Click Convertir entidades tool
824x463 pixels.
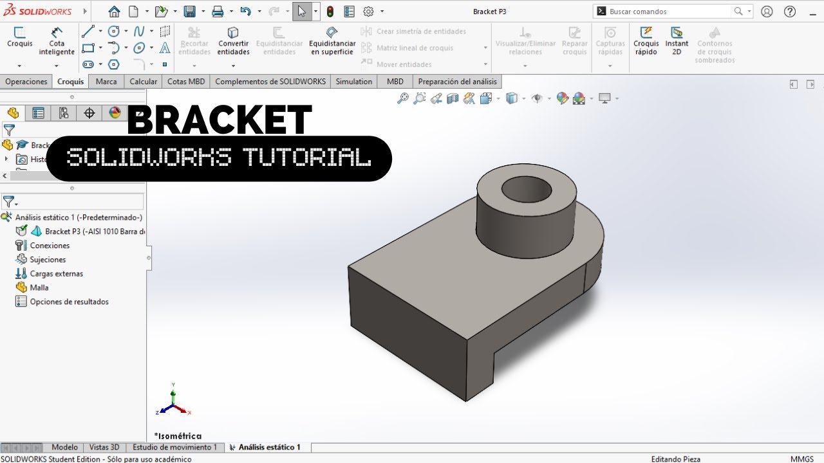tap(233, 41)
